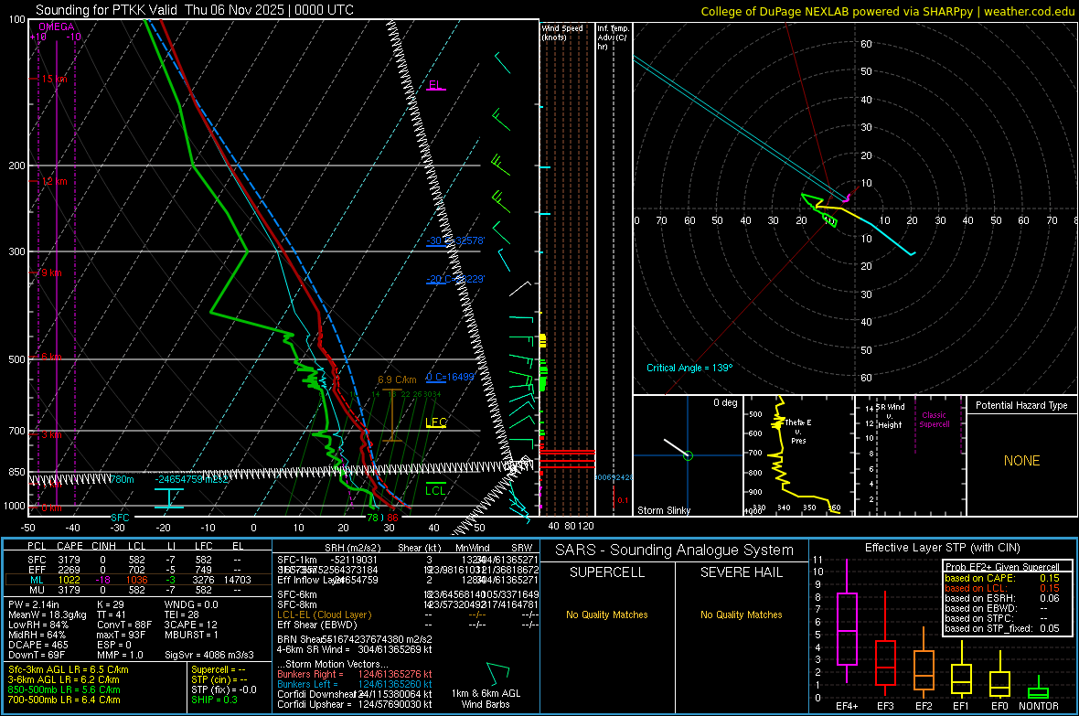Click the Theta-E v. Pres label

[798, 431]
